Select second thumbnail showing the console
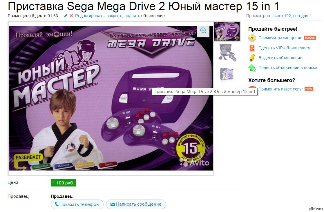 (x=227, y=53)
